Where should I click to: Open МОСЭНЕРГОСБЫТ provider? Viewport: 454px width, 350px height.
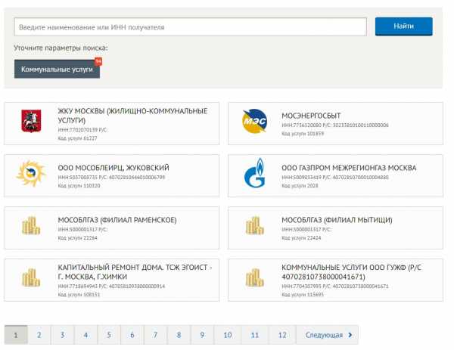pyautogui.click(x=335, y=123)
